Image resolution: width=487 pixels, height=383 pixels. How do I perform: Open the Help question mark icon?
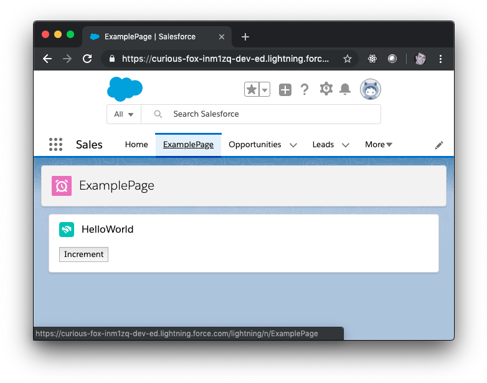[305, 90]
